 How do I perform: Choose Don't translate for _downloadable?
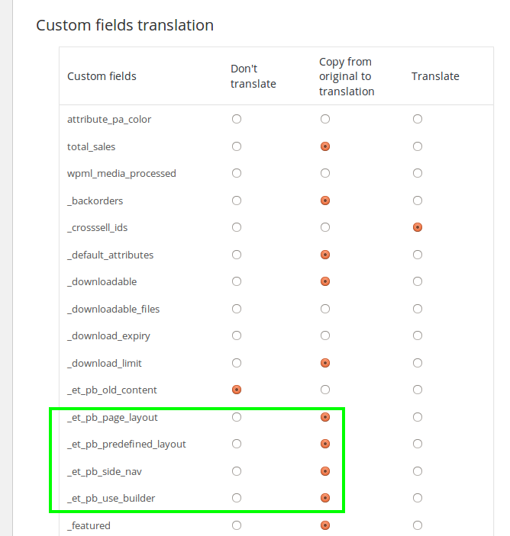click(x=237, y=281)
